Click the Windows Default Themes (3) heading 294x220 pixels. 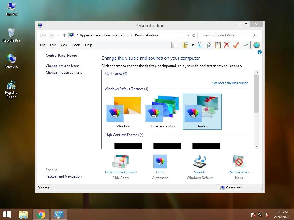126,89
